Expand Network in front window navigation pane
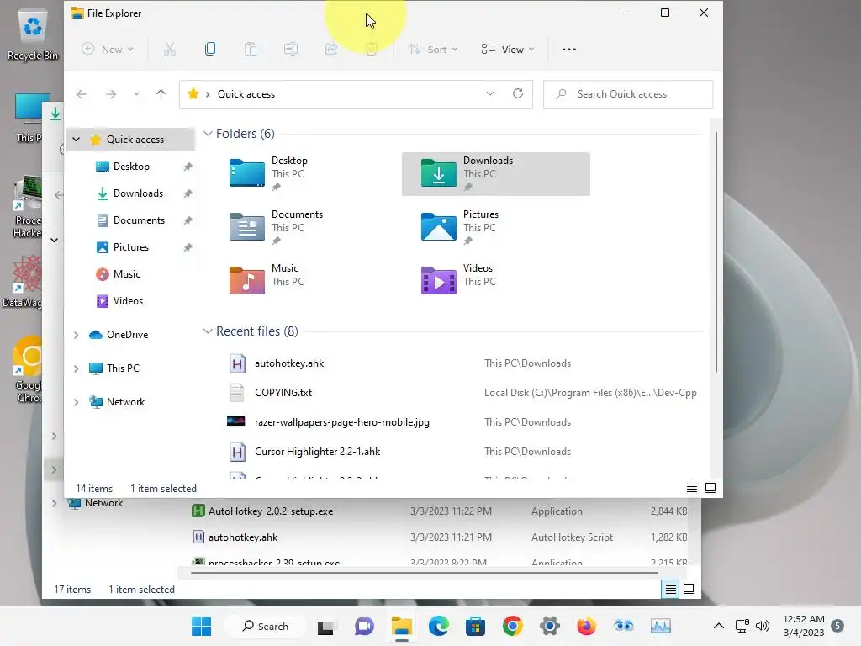The image size is (861, 646). 77,402
